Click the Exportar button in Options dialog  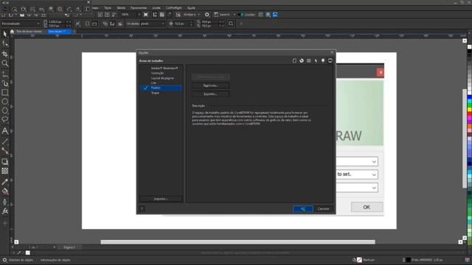pyautogui.click(x=210, y=94)
